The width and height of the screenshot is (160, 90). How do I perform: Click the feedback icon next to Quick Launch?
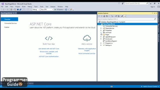[x=123, y=3]
